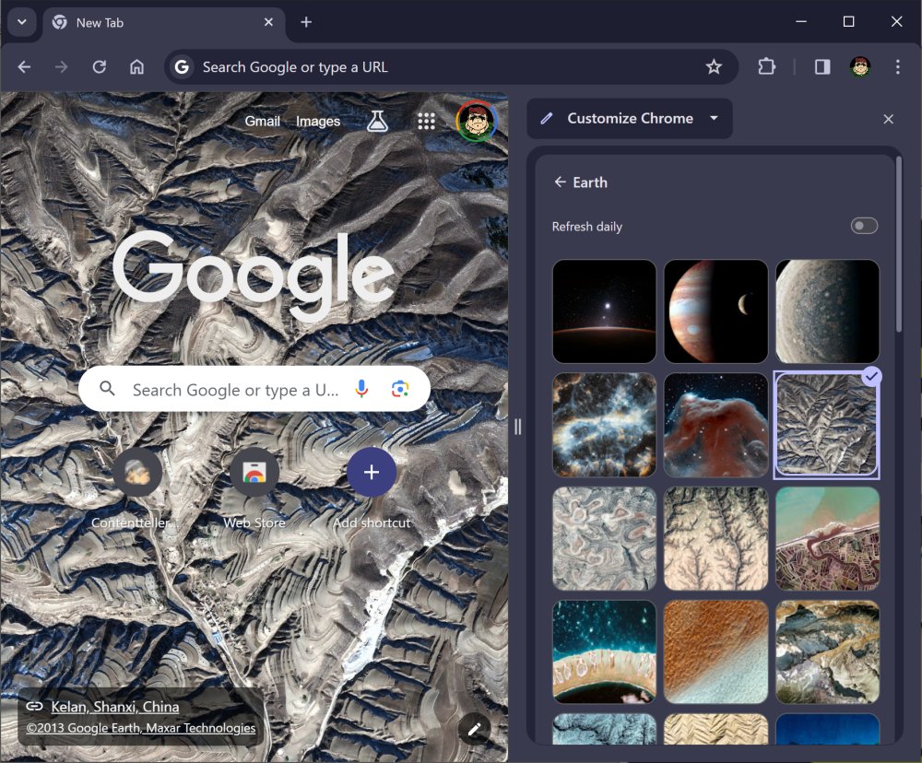Bookmark this tab with the star

coord(714,67)
